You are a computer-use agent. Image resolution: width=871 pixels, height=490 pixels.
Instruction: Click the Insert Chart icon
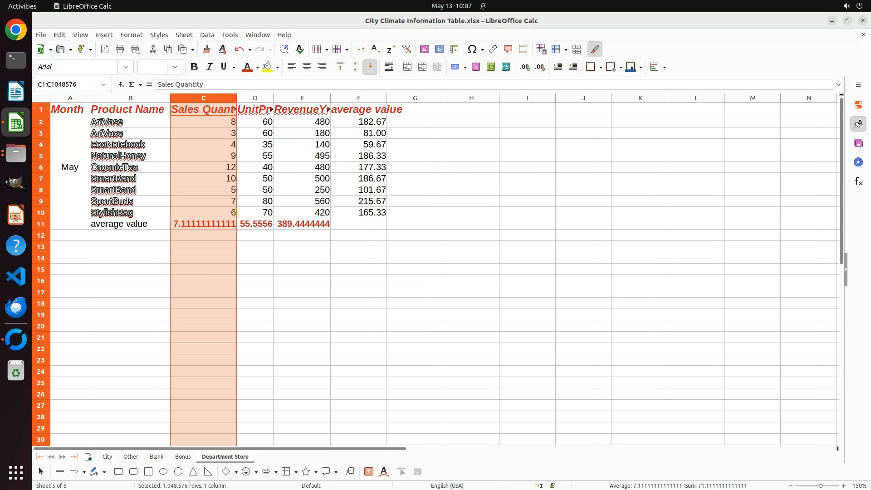point(439,49)
